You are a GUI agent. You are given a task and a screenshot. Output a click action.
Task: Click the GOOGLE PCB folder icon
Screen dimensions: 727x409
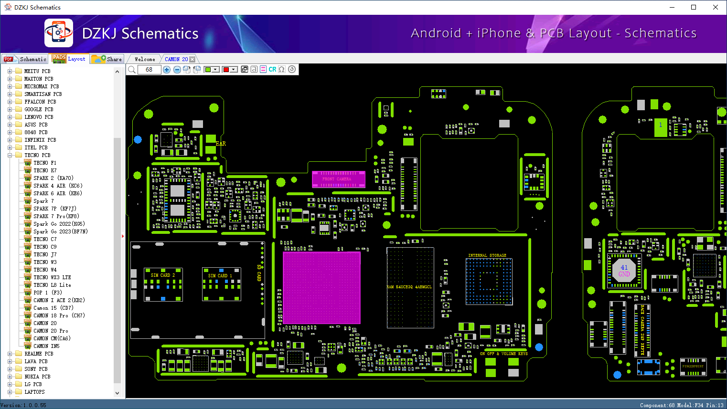pyautogui.click(x=19, y=109)
